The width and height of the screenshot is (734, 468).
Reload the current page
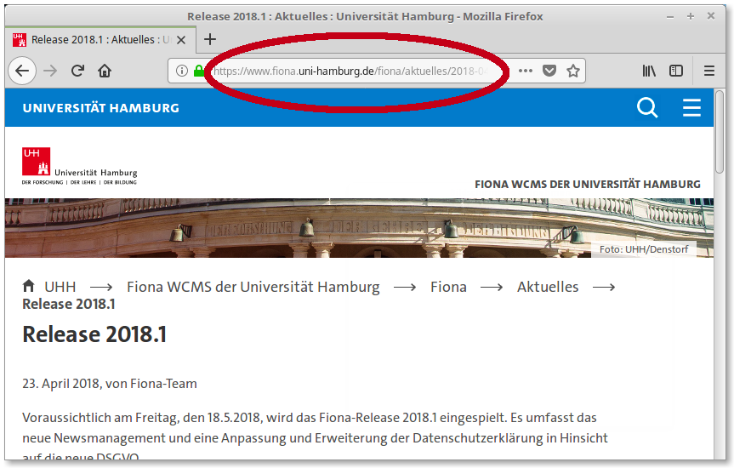click(77, 71)
